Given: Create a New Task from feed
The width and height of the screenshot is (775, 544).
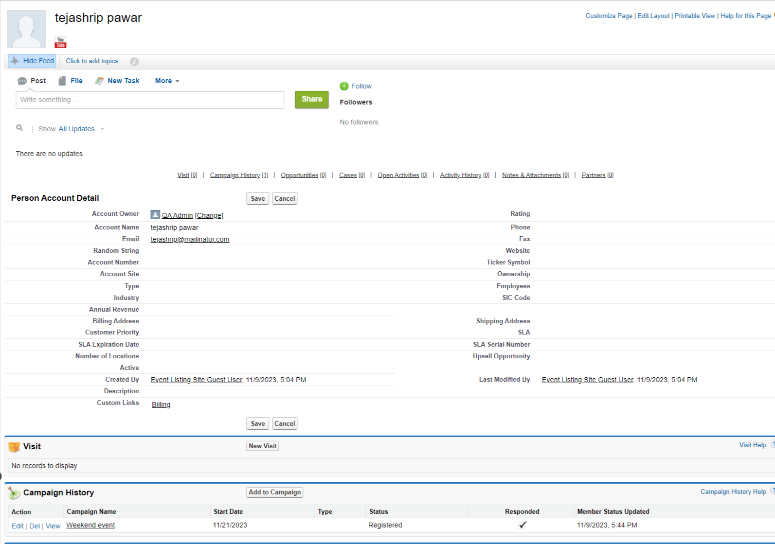Looking at the screenshot, I should [117, 81].
